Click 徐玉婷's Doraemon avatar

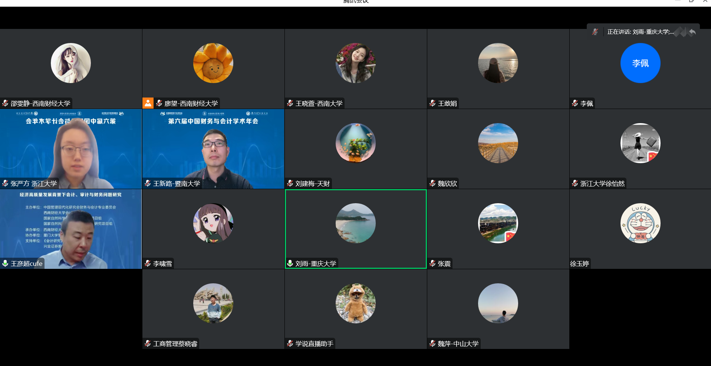(640, 223)
